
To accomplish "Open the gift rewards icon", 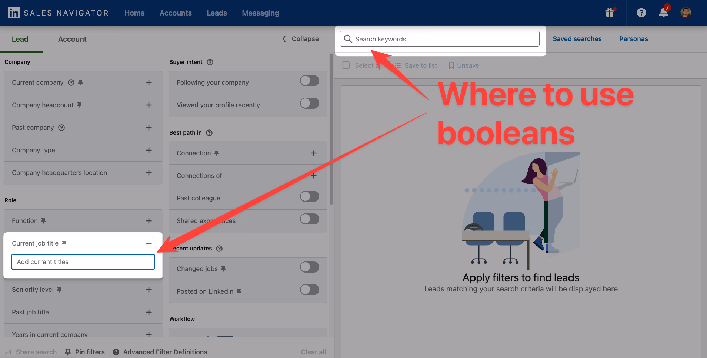I will (x=610, y=13).
